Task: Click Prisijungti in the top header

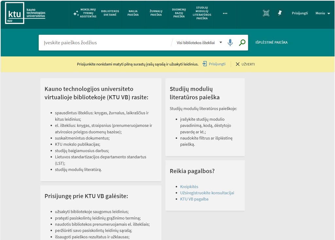Action: pyautogui.click(x=300, y=13)
